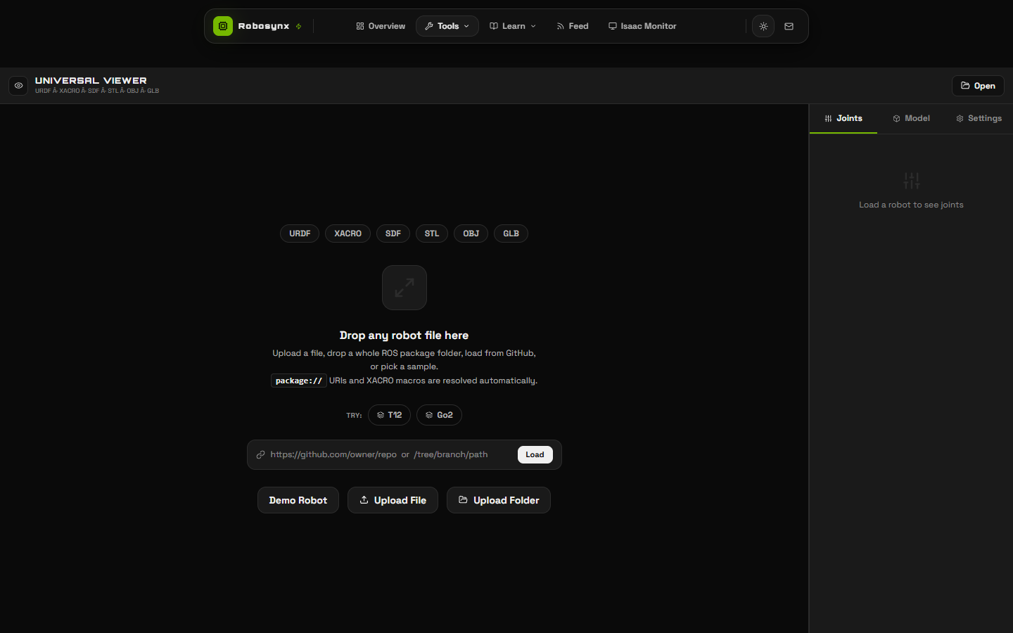Switch to the Model tab

click(x=911, y=118)
